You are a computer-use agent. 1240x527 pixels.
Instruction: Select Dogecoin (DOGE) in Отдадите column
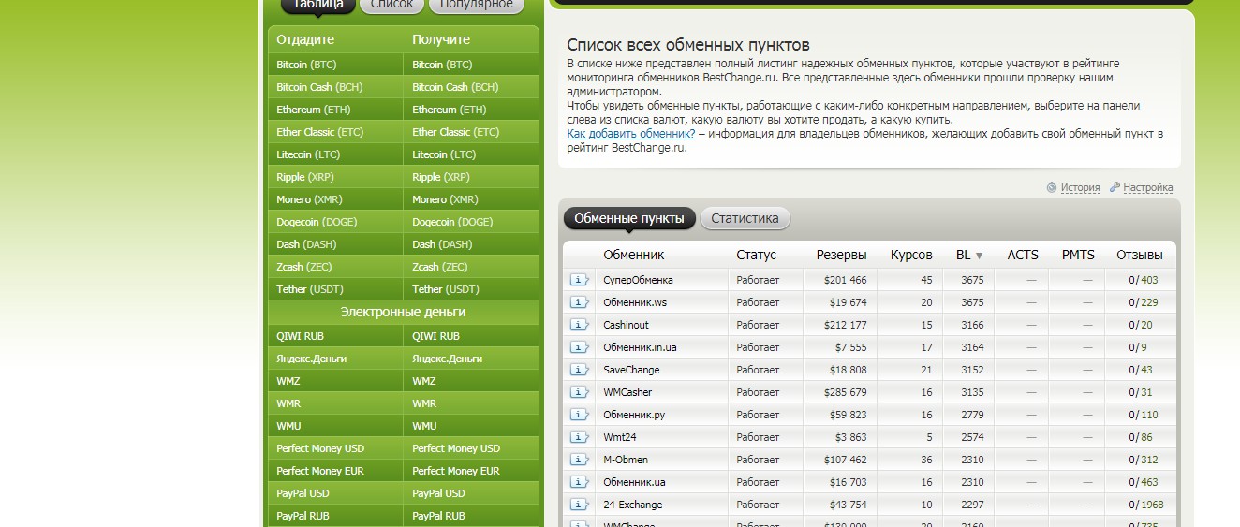335,222
